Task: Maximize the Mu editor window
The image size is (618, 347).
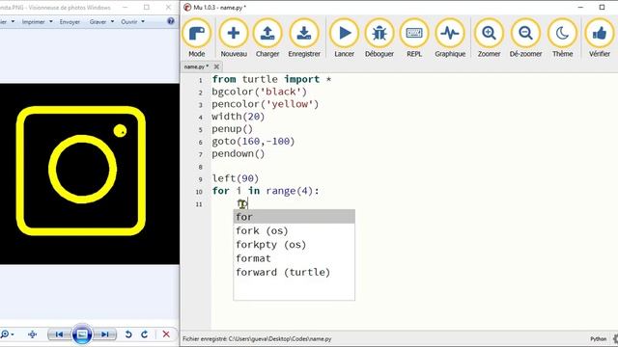Action: 602,7
